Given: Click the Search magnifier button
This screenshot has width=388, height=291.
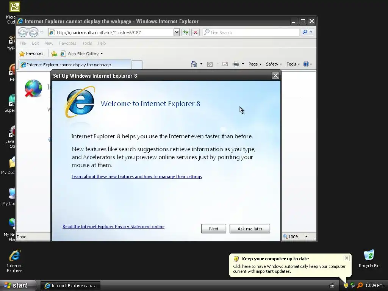Looking at the screenshot, I should tap(305, 32).
